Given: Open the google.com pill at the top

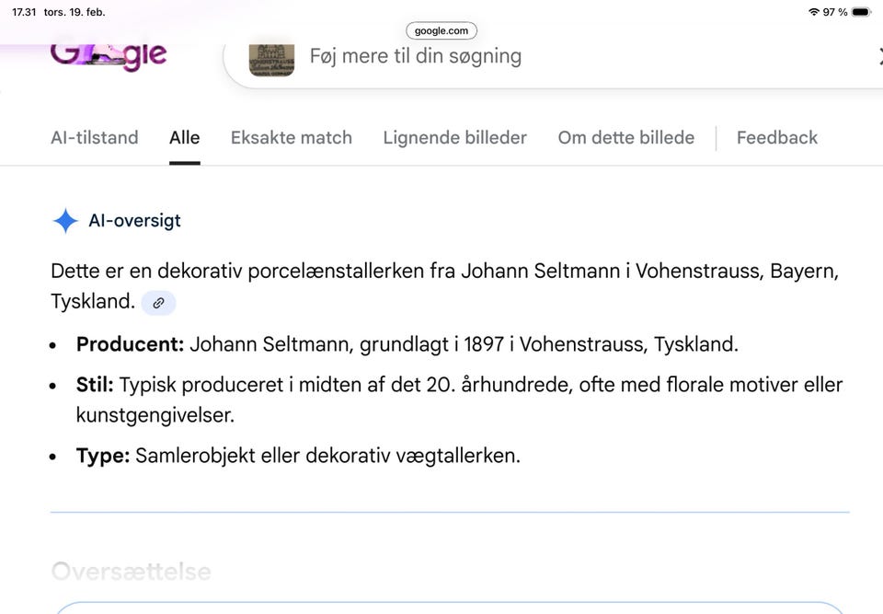Looking at the screenshot, I should pyautogui.click(x=441, y=30).
